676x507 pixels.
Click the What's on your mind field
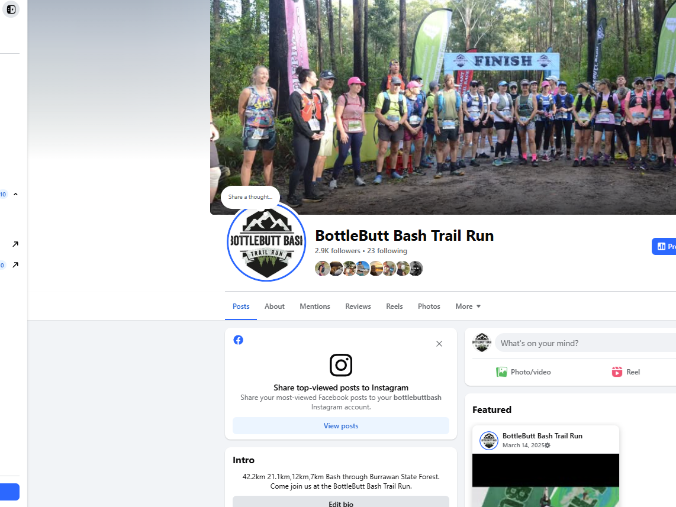[585, 343]
